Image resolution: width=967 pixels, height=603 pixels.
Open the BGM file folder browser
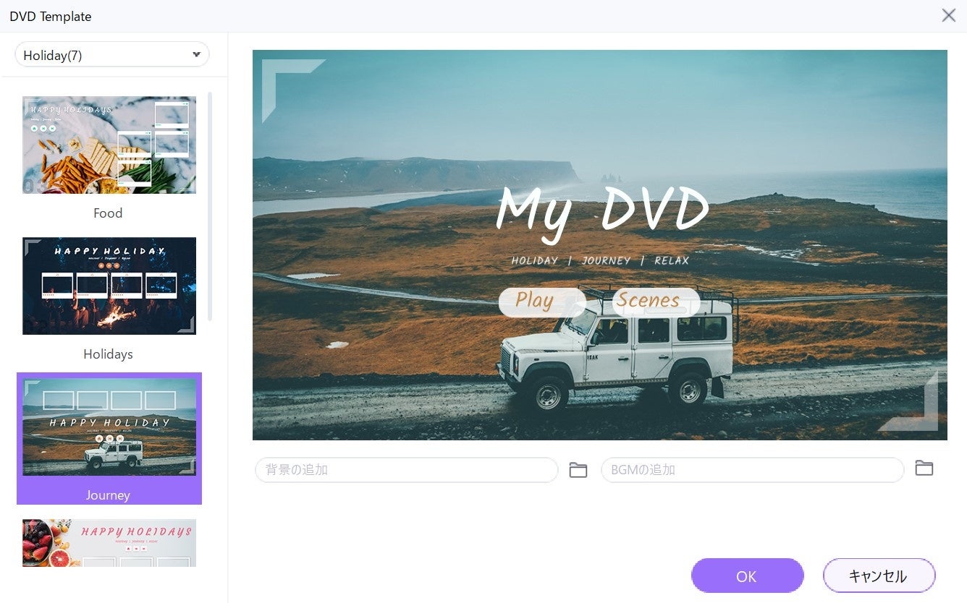(924, 468)
